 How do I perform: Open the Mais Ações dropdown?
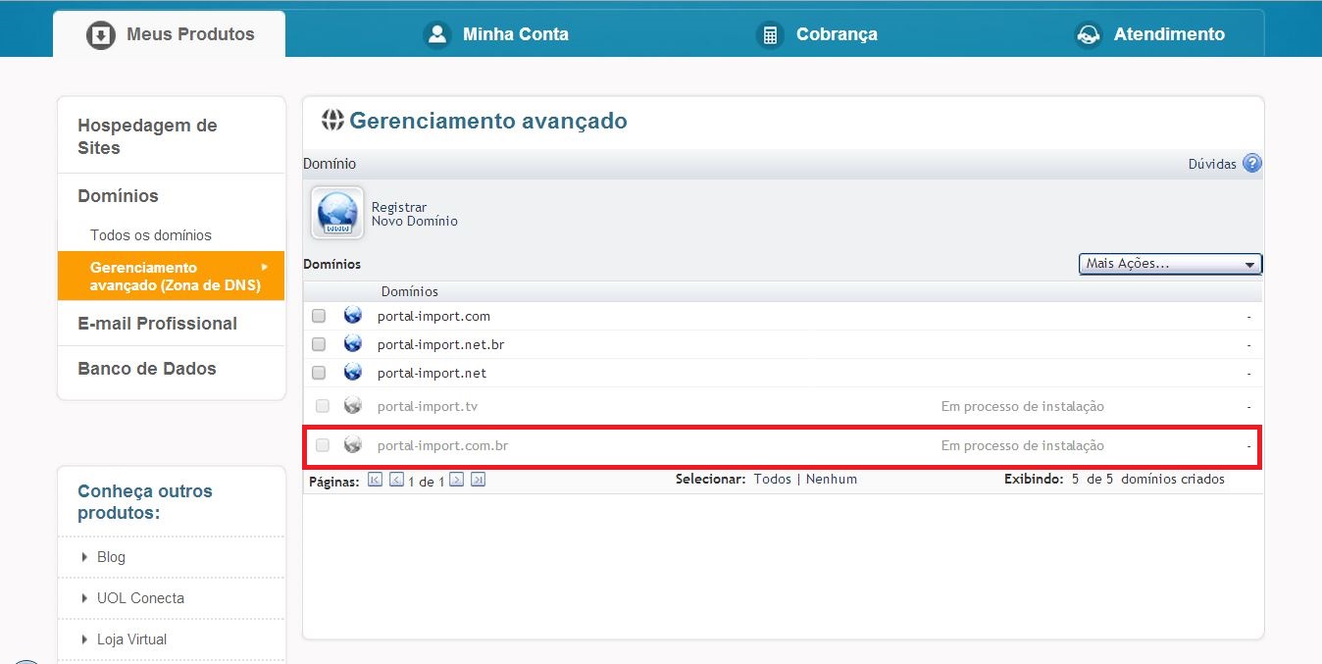point(1170,264)
